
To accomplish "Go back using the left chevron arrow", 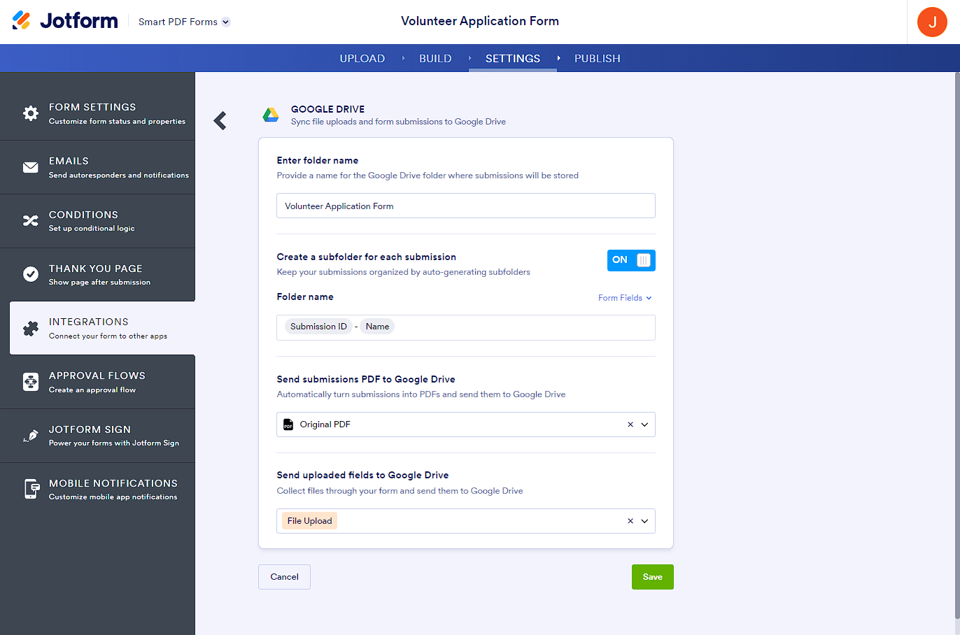I will pos(220,121).
